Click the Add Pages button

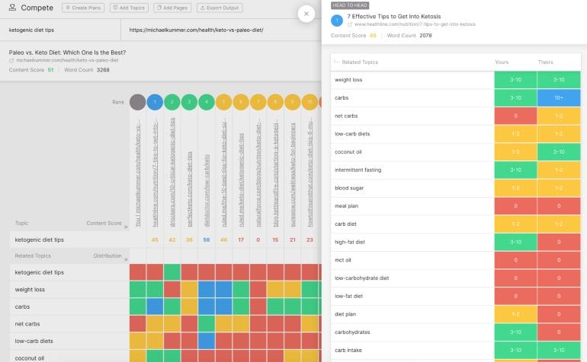tap(172, 8)
